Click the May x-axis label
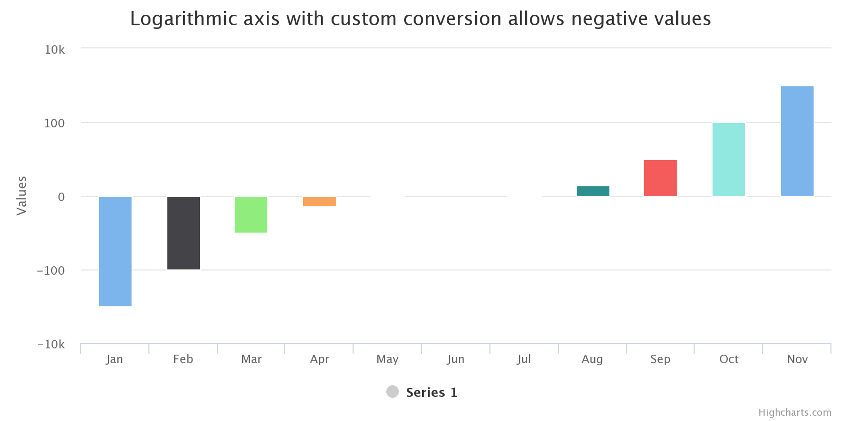Image resolution: width=842 pixels, height=421 pixels. pos(387,359)
